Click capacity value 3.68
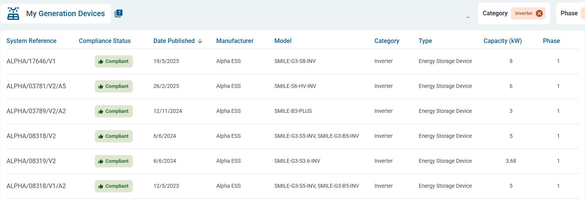 [x=511, y=161]
